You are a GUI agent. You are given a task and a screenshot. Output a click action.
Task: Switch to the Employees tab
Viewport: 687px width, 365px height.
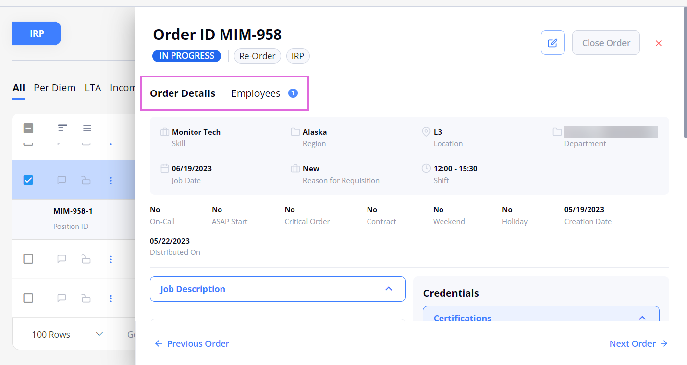point(256,93)
